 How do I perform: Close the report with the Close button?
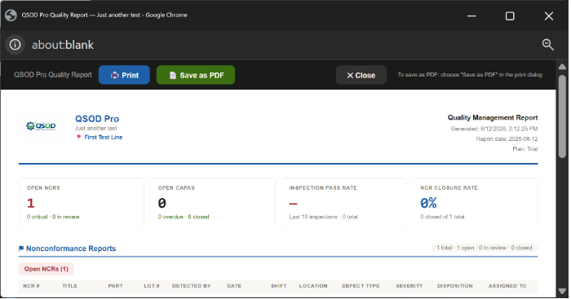tap(361, 75)
